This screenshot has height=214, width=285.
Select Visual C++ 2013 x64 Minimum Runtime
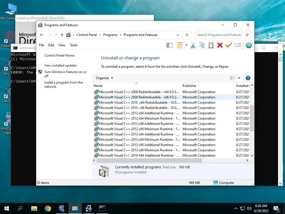pyautogui.click(x=171, y=139)
